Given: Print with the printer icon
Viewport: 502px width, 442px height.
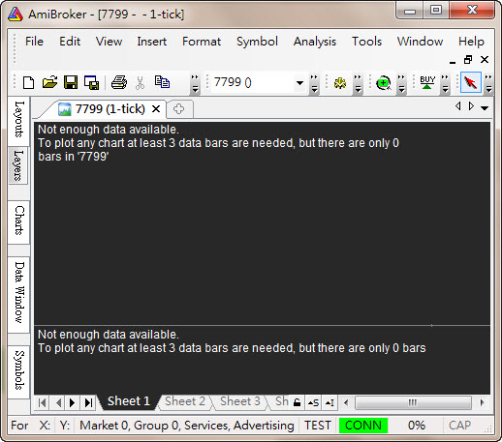Looking at the screenshot, I should point(119,82).
